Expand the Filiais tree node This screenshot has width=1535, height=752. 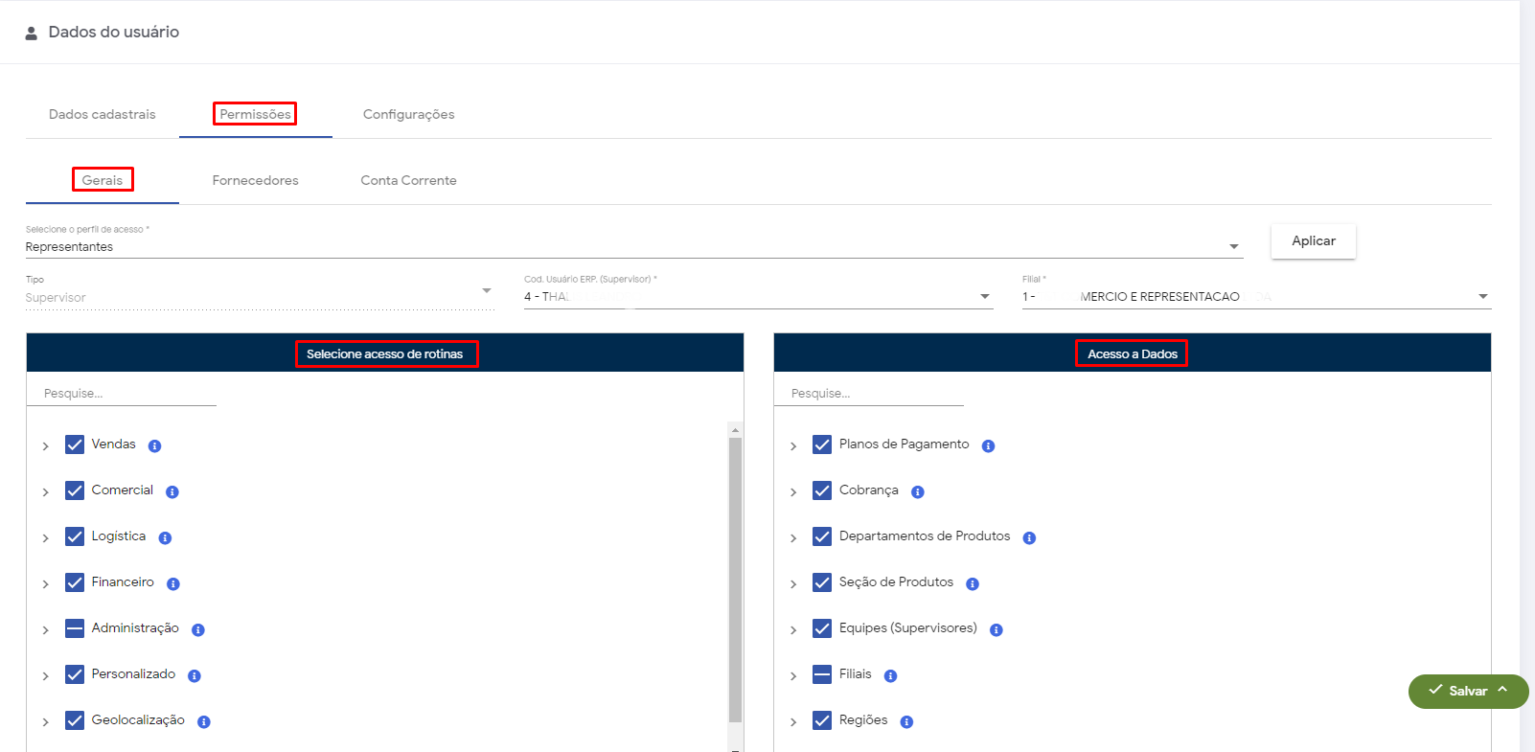click(x=793, y=676)
